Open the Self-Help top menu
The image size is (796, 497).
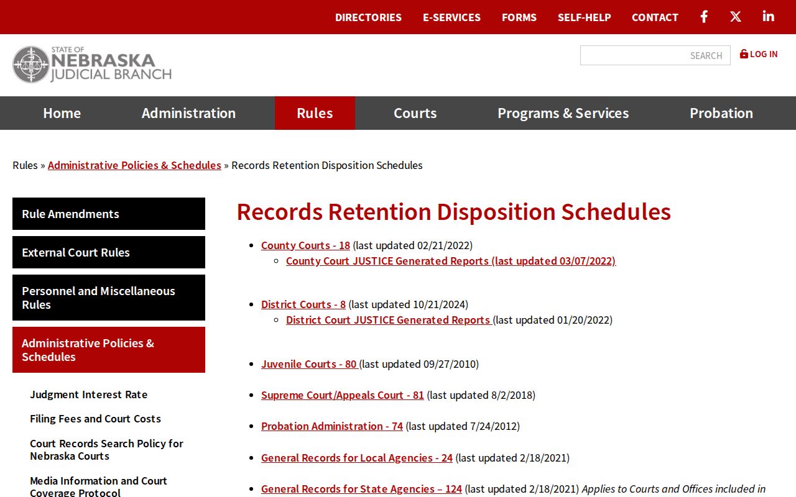coord(585,17)
